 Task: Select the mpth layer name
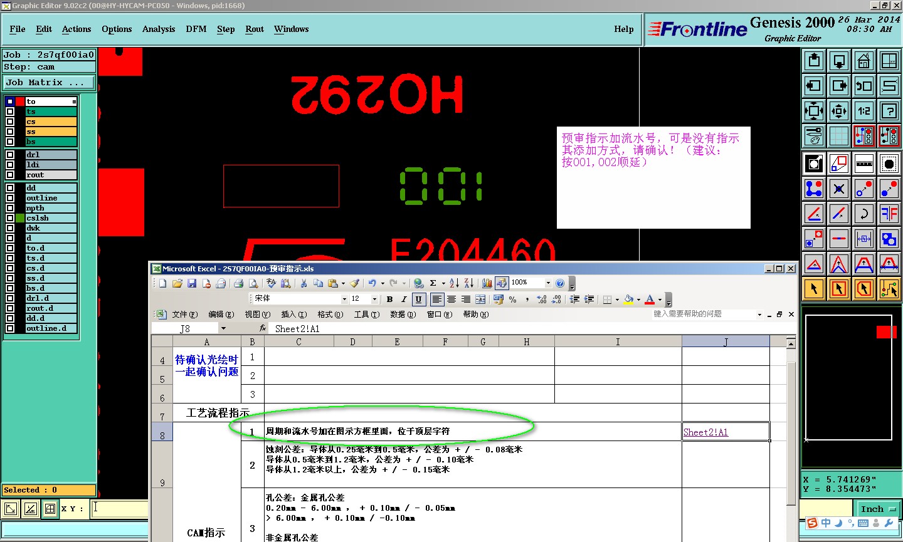[51, 208]
